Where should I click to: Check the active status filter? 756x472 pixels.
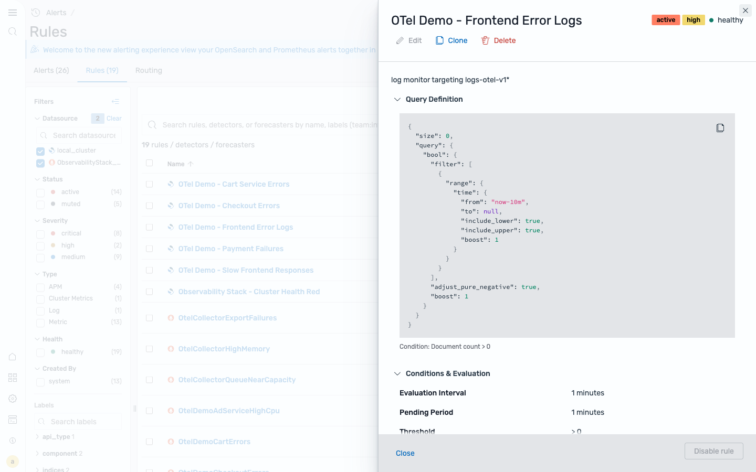point(40,192)
